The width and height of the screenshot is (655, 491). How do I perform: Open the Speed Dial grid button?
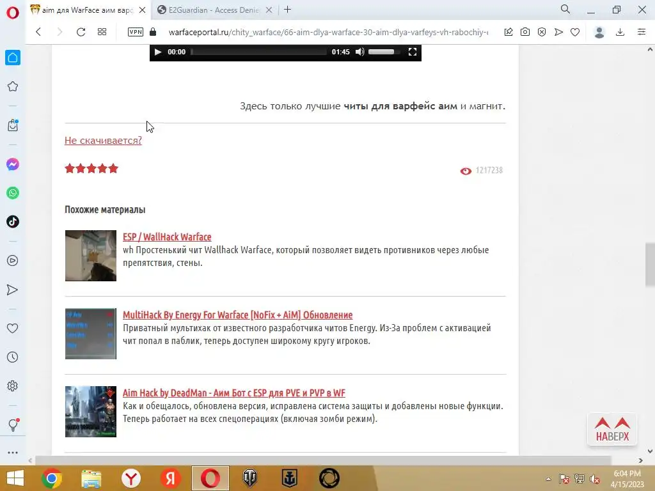[102, 32]
